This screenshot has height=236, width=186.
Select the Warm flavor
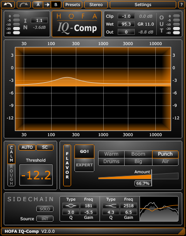pos(111,154)
